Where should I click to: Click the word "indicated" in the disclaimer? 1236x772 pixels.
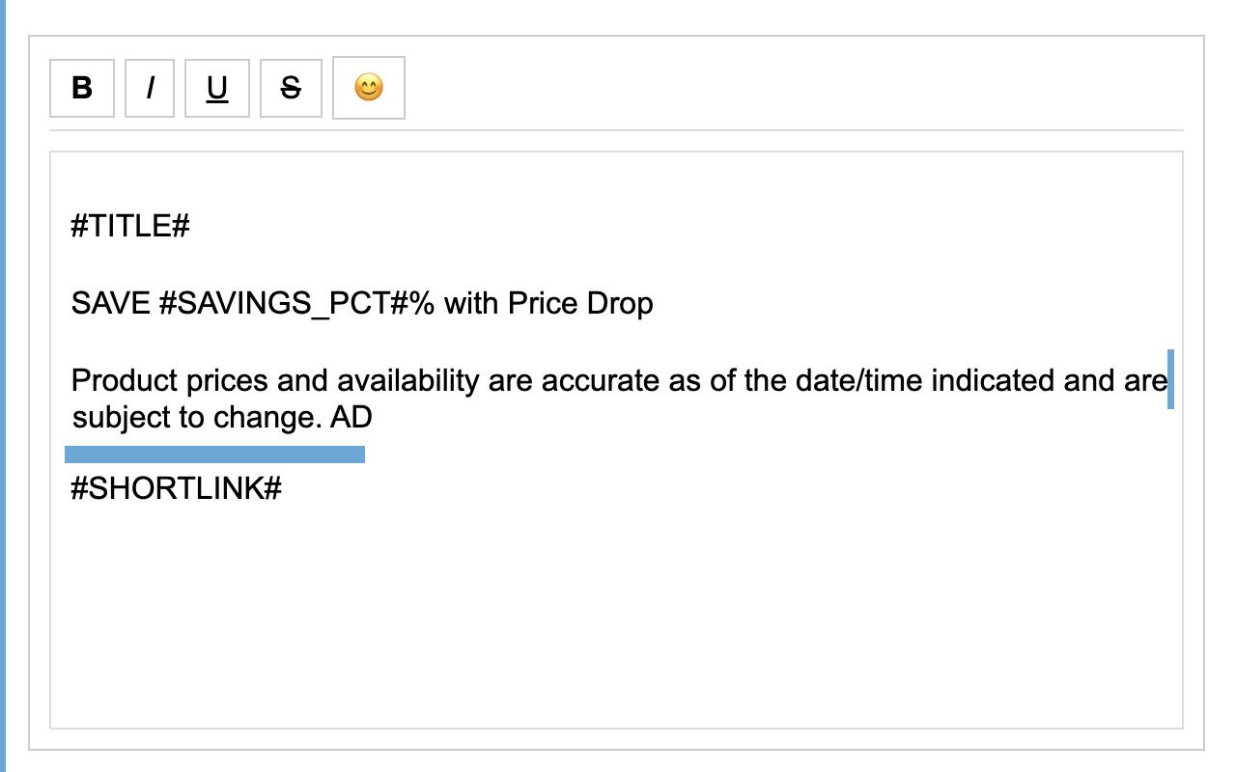tap(1009, 381)
